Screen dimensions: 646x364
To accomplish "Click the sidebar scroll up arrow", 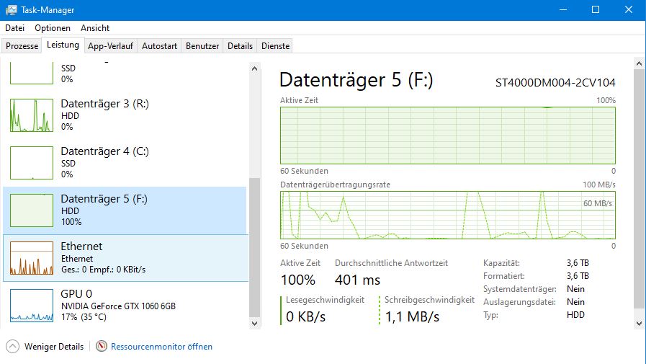I will click(254, 68).
